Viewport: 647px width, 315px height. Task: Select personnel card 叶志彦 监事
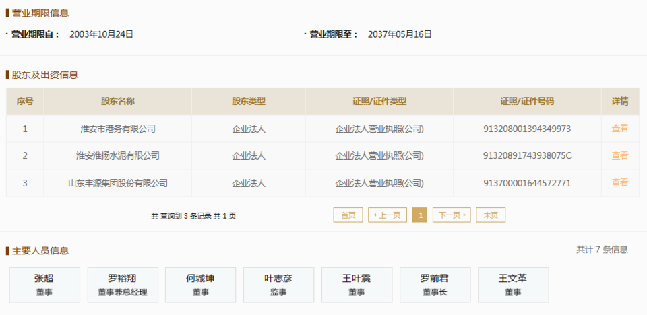[x=278, y=285]
